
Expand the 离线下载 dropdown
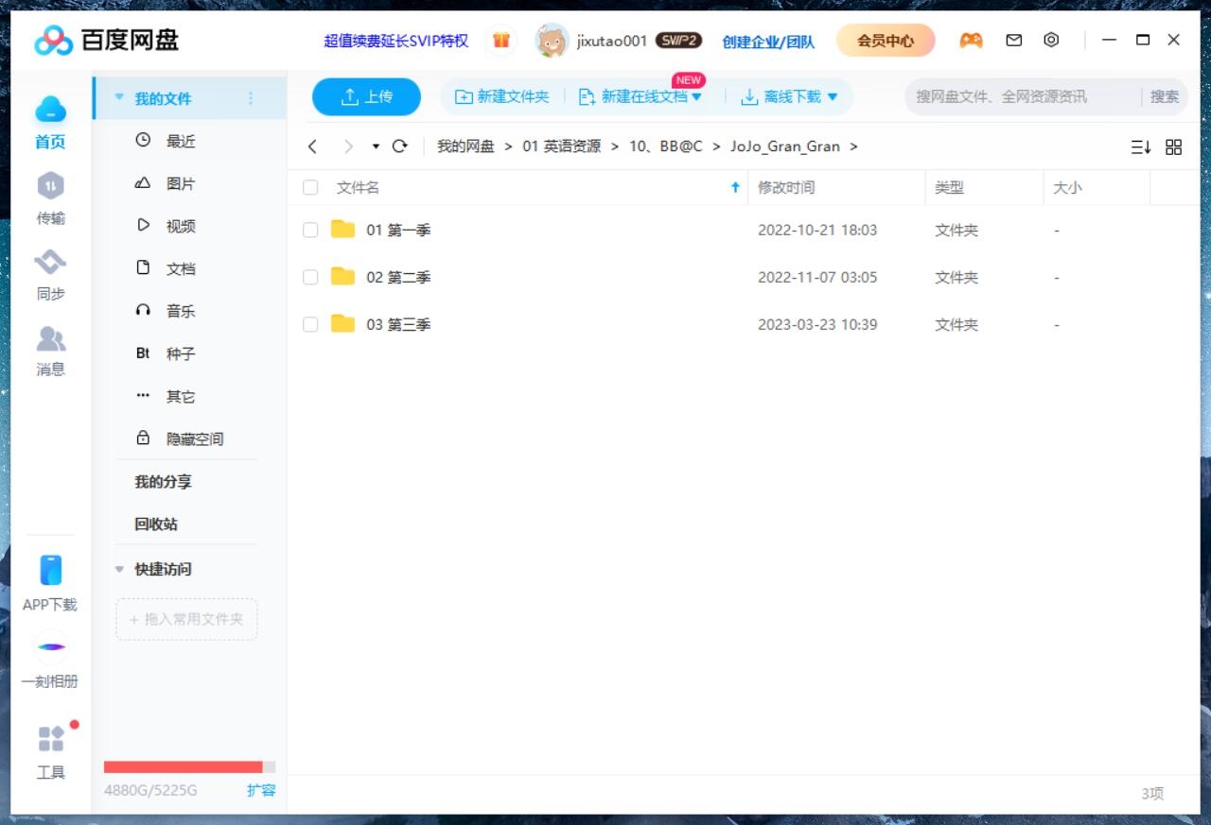pos(833,96)
